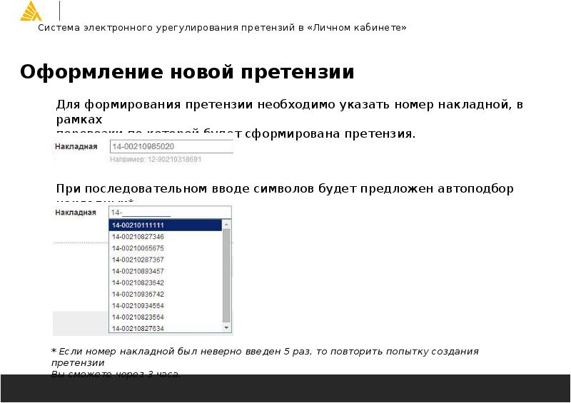Click the dropdown list scroll-down arrow
Viewport: 571px width, 403px height.
(x=228, y=328)
